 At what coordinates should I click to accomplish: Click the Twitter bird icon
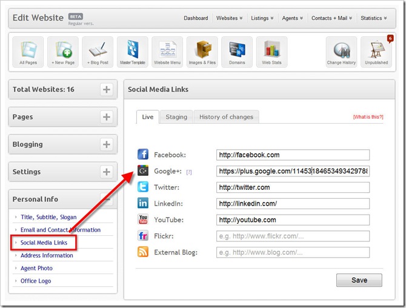143,187
